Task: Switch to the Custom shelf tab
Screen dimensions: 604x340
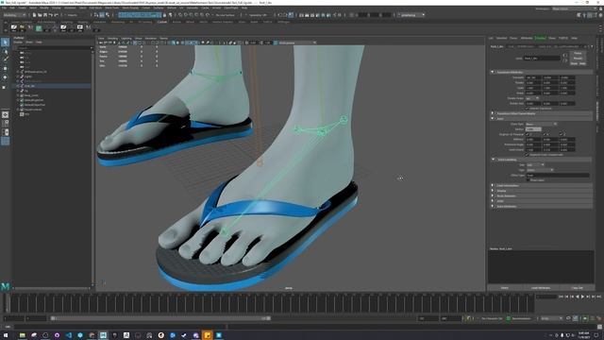Action: pyautogui.click(x=162, y=22)
